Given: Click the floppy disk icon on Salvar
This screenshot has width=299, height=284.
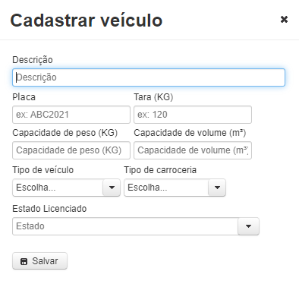Looking at the screenshot, I should pyautogui.click(x=24, y=261).
